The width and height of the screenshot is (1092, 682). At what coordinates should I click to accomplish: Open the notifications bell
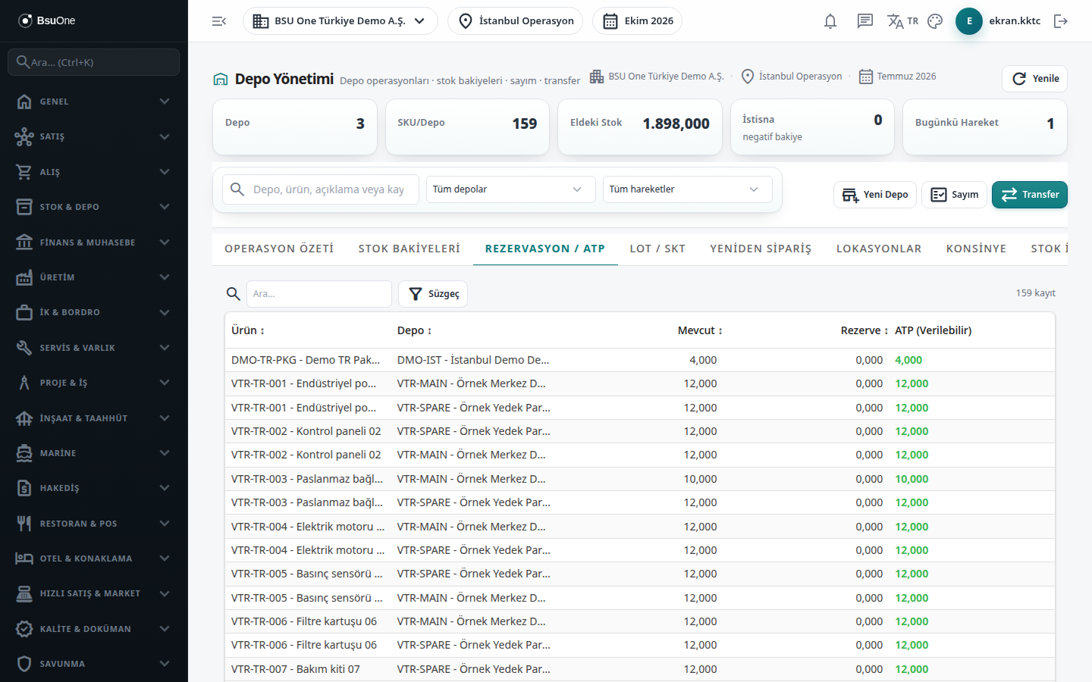point(830,21)
